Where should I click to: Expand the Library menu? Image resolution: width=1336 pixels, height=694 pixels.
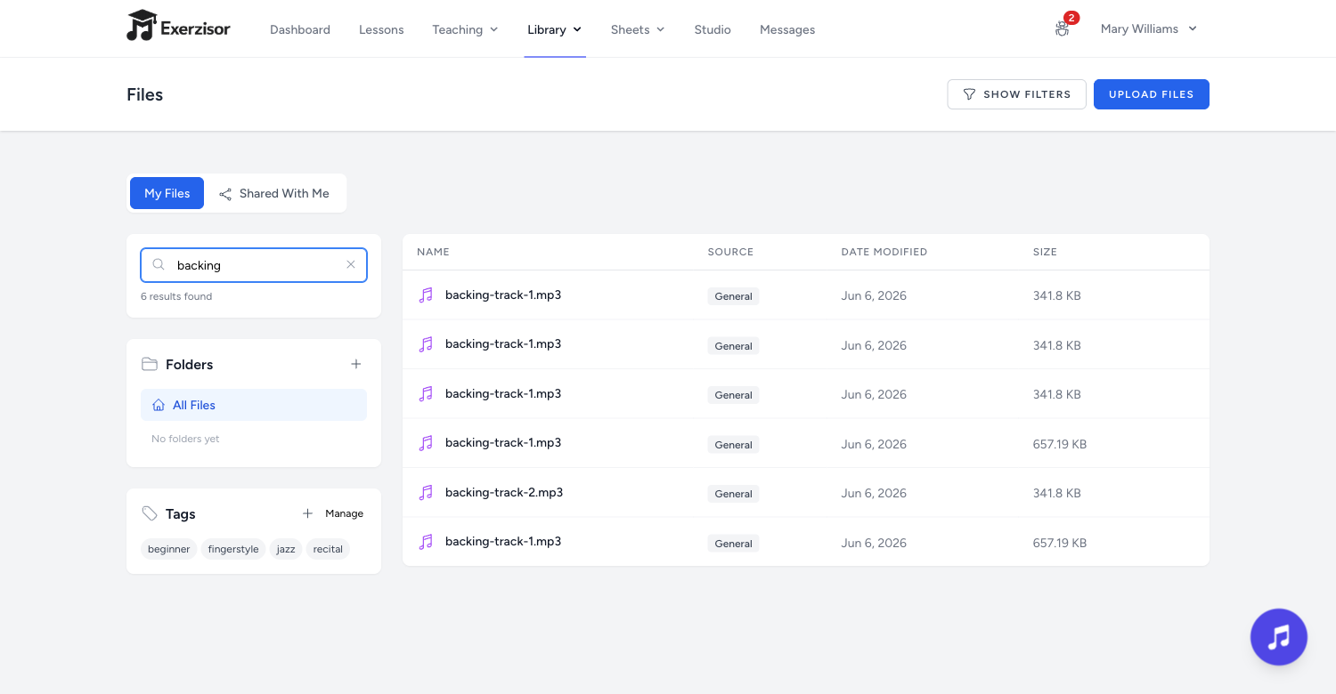point(554,29)
